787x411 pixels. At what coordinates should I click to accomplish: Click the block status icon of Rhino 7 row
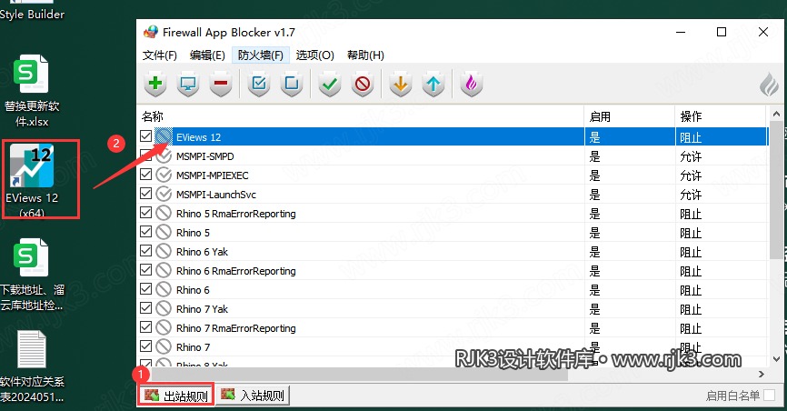coord(163,346)
